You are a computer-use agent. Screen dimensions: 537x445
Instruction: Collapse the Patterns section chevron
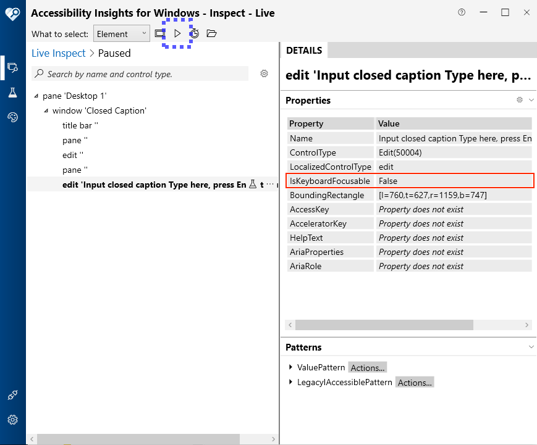pyautogui.click(x=531, y=347)
